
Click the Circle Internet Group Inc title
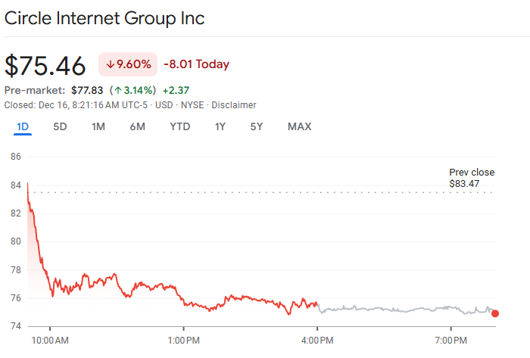pyautogui.click(x=104, y=18)
